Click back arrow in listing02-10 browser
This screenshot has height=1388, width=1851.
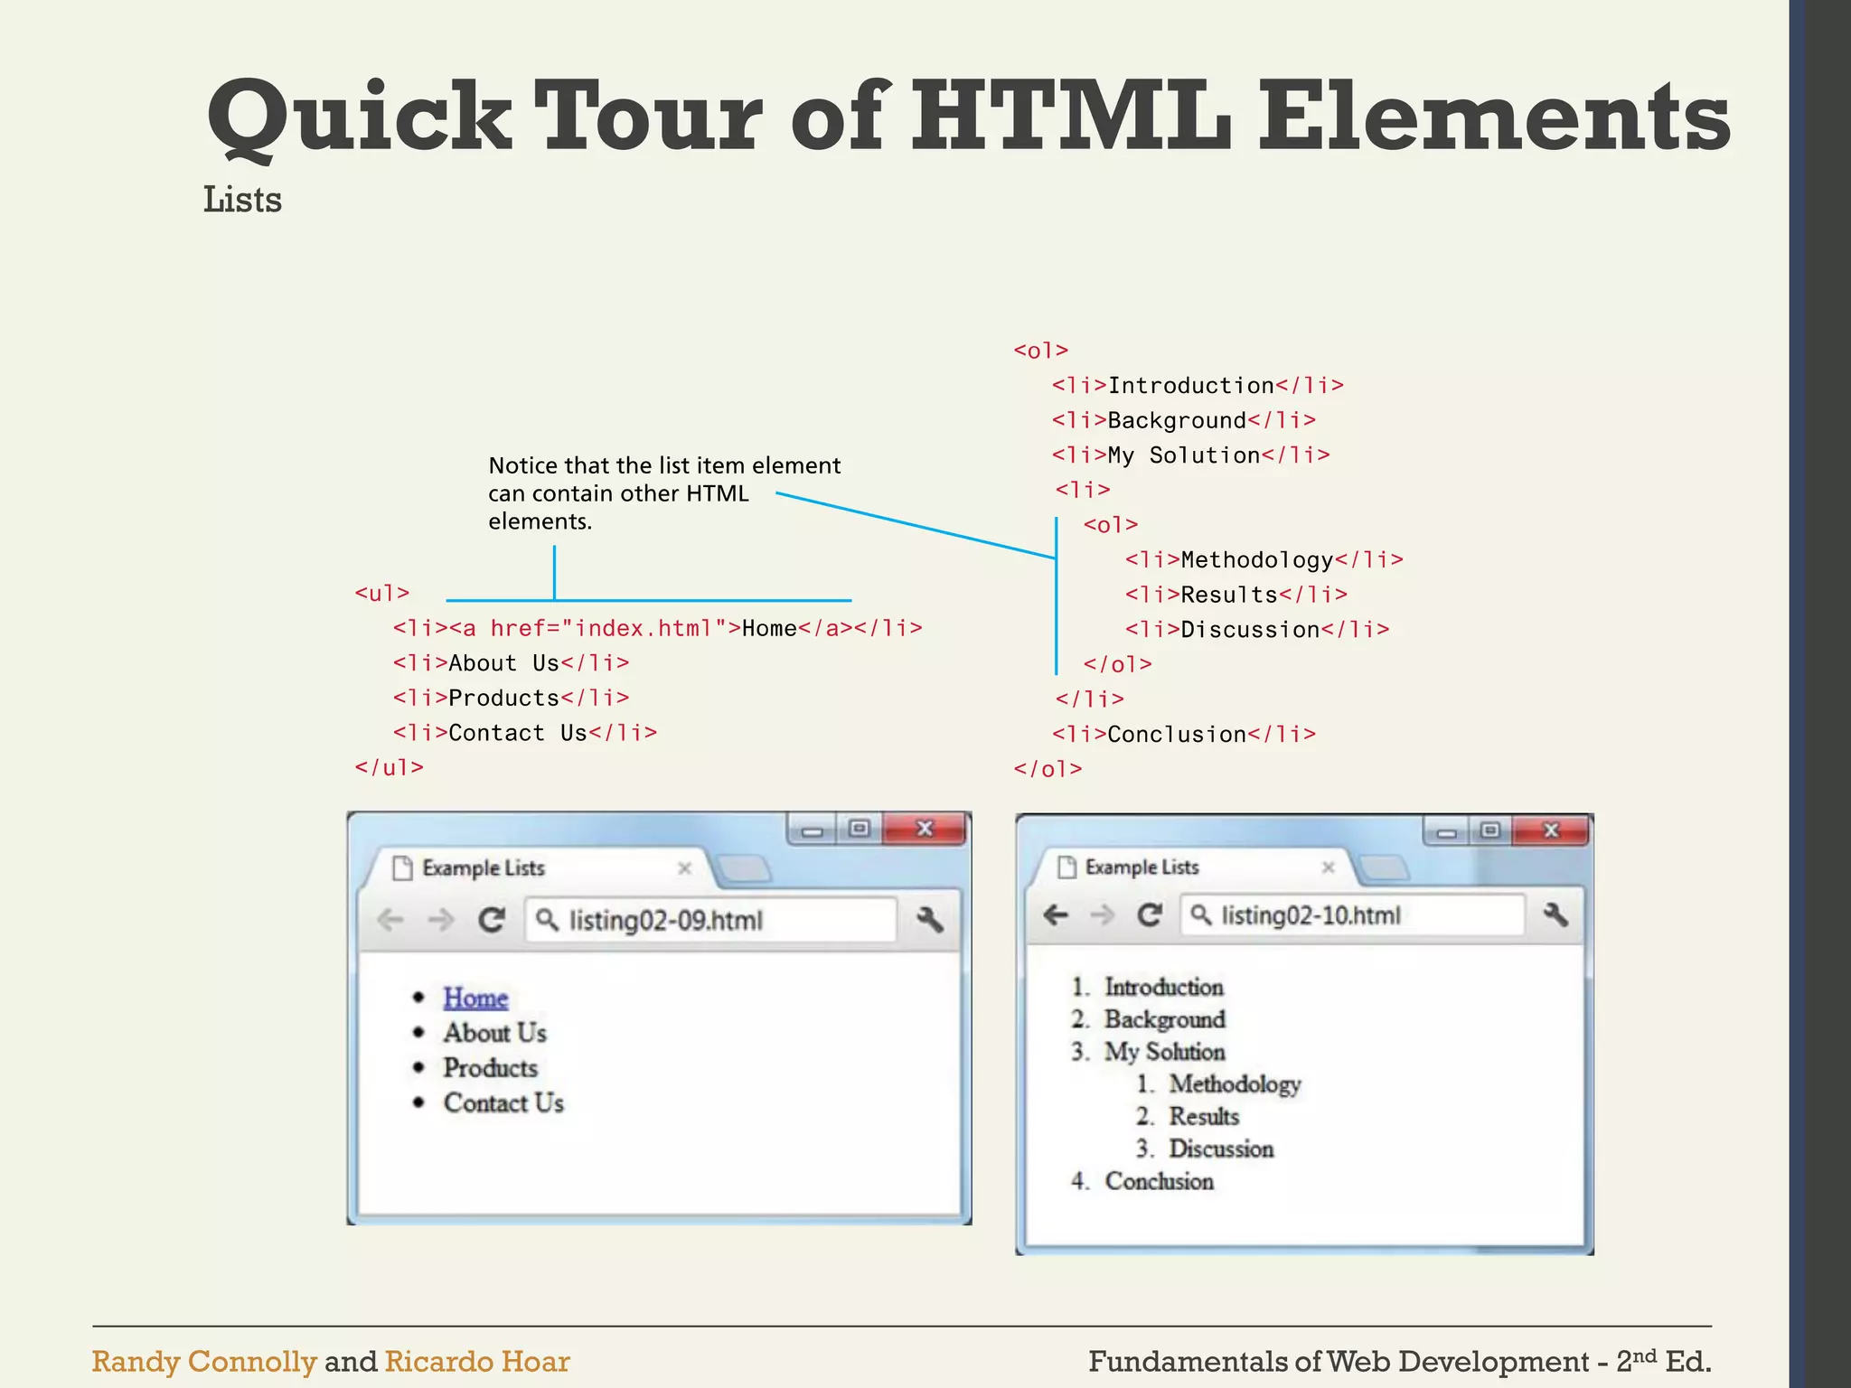[x=1056, y=915]
